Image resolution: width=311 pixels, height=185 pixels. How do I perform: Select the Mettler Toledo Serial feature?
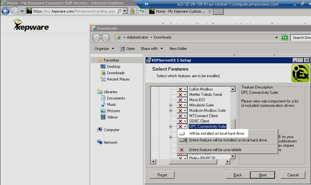point(205,95)
